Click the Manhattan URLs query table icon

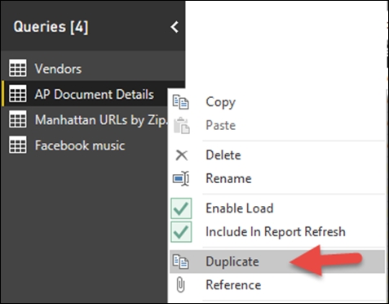click(18, 119)
